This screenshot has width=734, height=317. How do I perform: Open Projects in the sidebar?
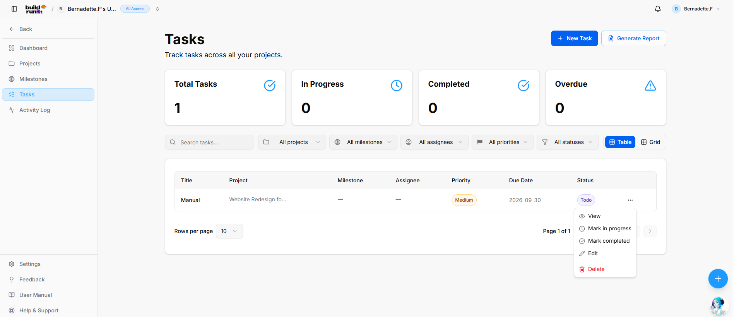pyautogui.click(x=48, y=63)
